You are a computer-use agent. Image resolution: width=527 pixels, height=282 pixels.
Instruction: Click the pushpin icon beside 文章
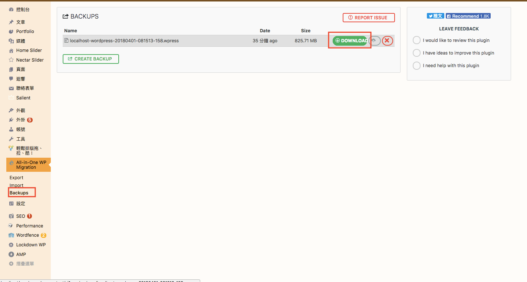pyautogui.click(x=11, y=22)
